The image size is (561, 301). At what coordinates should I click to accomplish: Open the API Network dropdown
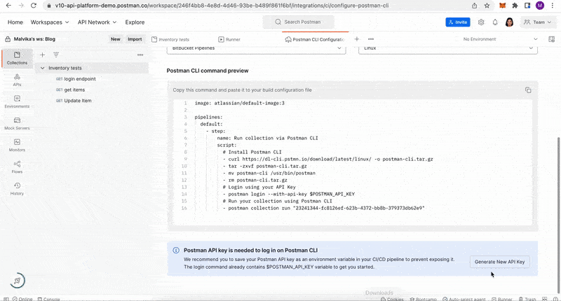tap(97, 22)
